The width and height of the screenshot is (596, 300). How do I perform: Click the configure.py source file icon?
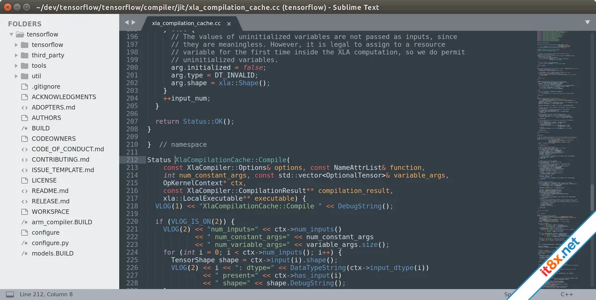[24, 243]
